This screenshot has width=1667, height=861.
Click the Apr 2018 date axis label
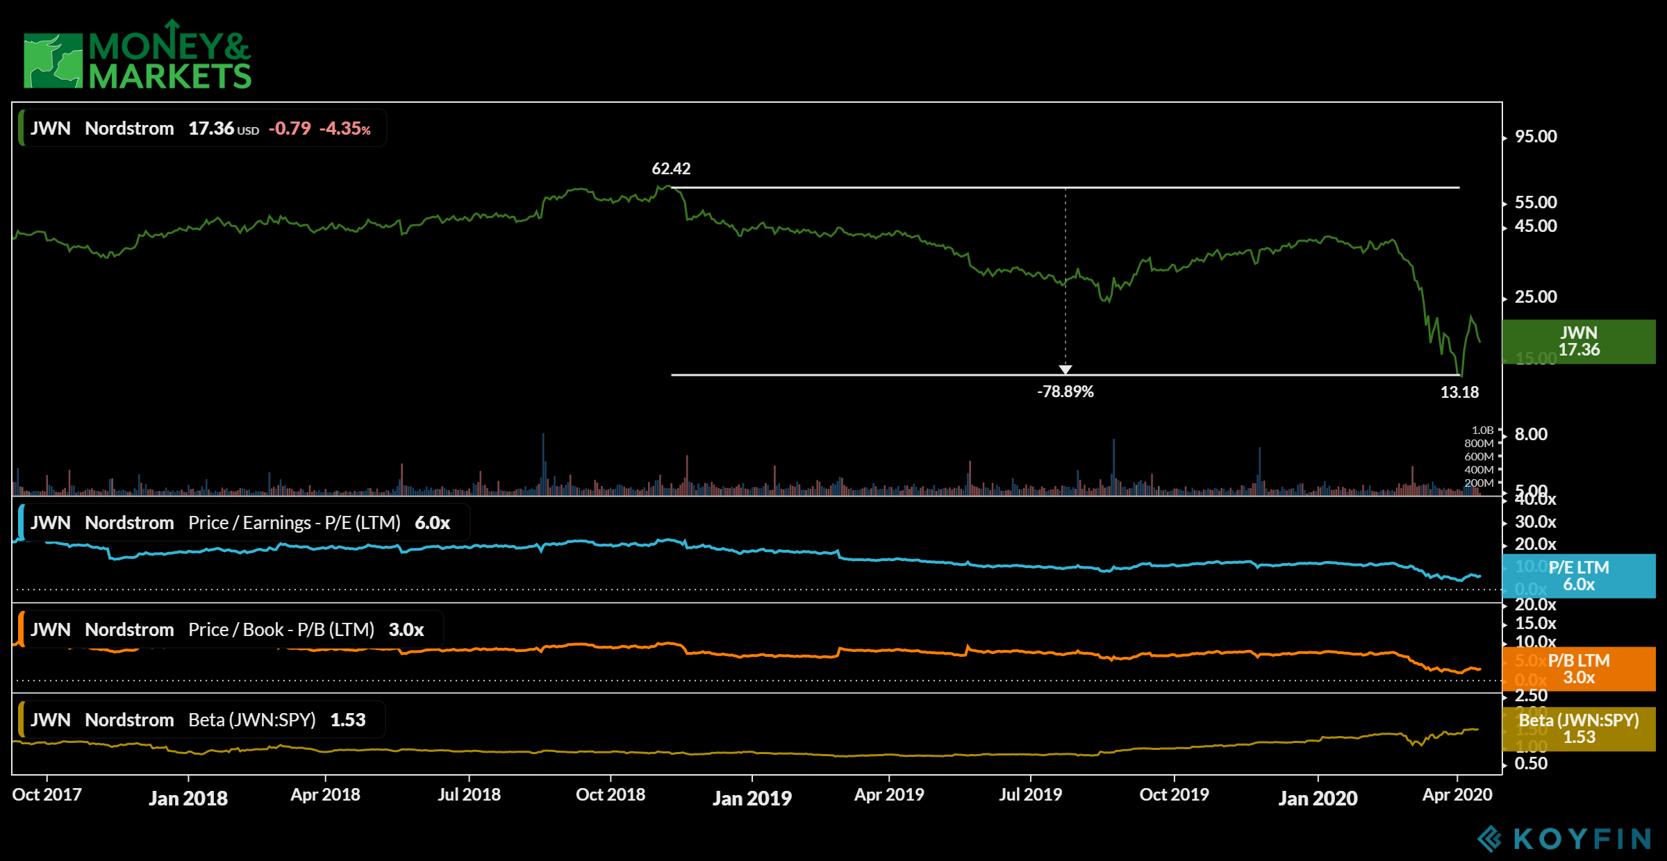click(x=325, y=794)
